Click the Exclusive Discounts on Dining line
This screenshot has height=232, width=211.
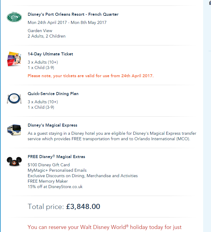(x=83, y=176)
